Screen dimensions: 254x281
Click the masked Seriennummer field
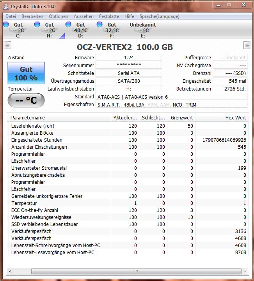pyautogui.click(x=129, y=66)
